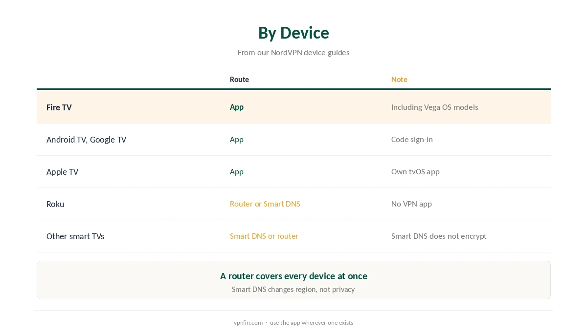Image resolution: width=587 pixels, height=332 pixels.
Task: Click 'A router covers every device at once'
Action: tap(293, 276)
